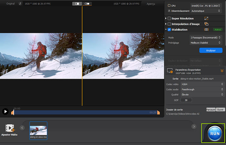Screen dimensions: 226x145
Task: Show later clips with the right arrow
Action: click(x=194, y=127)
